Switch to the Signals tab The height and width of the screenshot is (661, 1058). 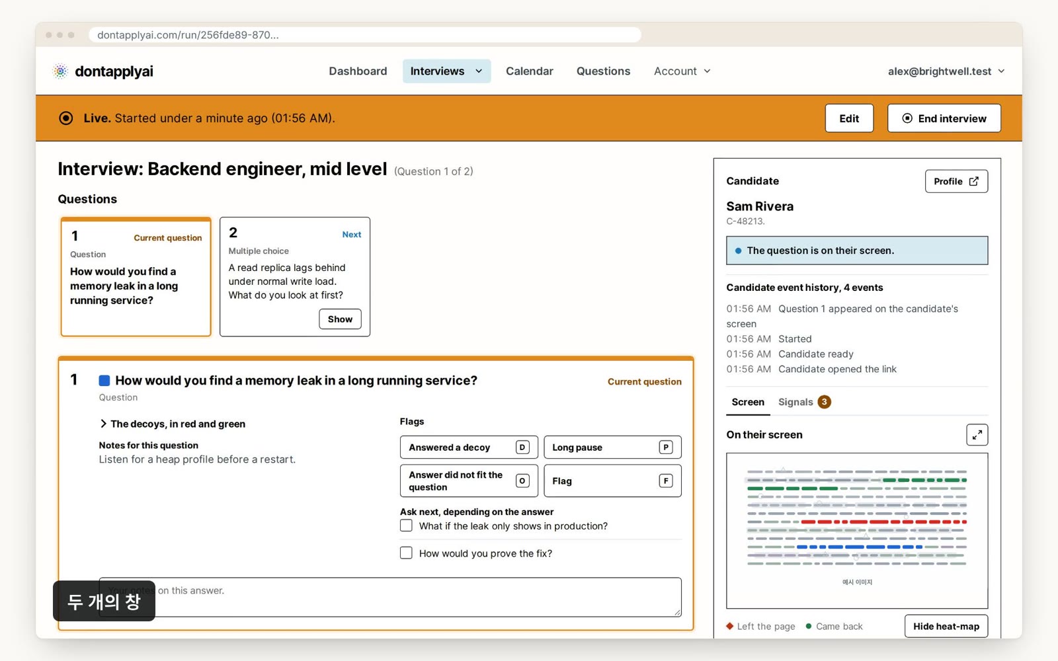point(804,402)
